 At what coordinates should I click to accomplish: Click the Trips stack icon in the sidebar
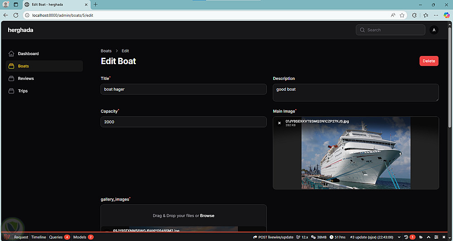pyautogui.click(x=11, y=91)
